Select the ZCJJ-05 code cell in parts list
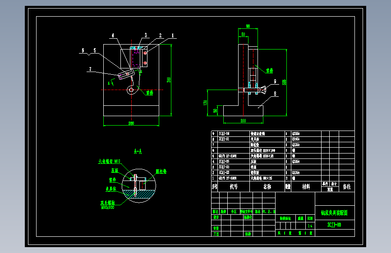Viewport: 391px width, 253px height. tap(234, 162)
